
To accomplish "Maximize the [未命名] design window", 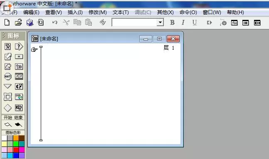I will [x=159, y=39].
